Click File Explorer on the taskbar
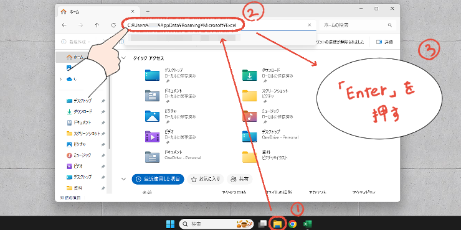This screenshot has height=230, width=461. (277, 224)
